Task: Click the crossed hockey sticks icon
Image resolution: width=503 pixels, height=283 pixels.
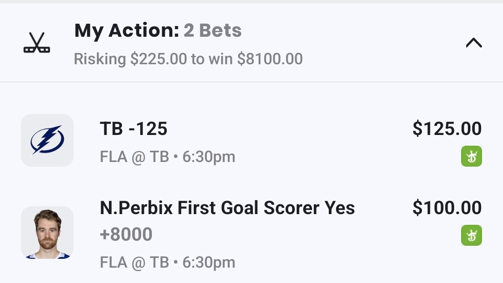Action: 37,43
